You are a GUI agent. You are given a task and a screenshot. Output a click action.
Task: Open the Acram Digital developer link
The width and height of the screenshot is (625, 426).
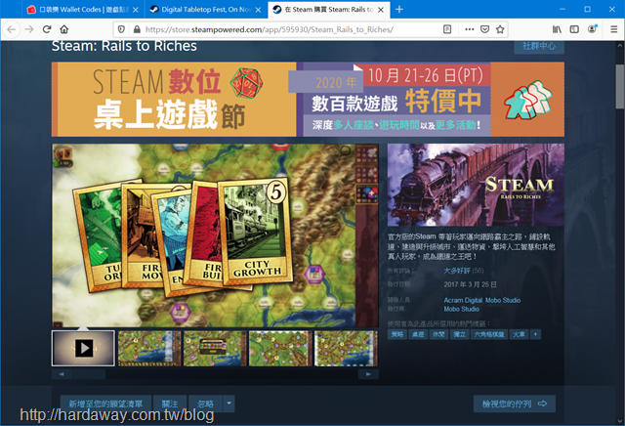pos(463,300)
